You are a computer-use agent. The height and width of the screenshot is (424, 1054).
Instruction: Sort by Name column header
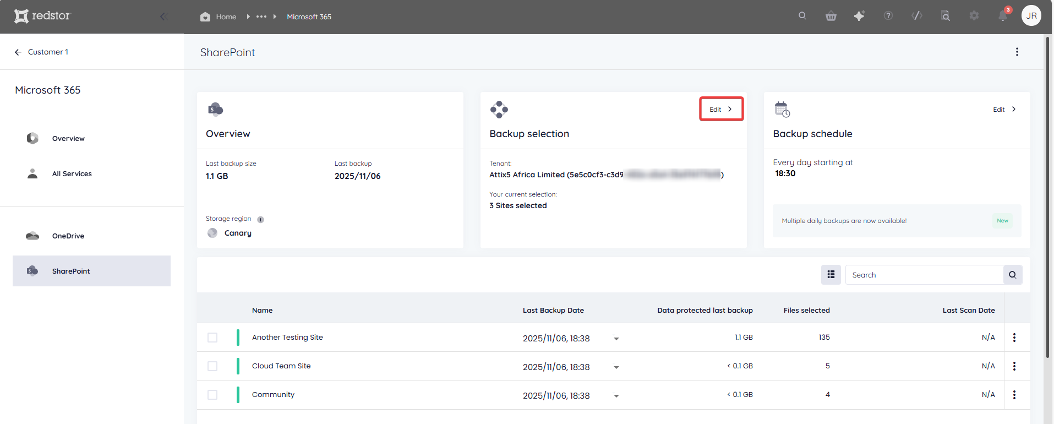262,310
